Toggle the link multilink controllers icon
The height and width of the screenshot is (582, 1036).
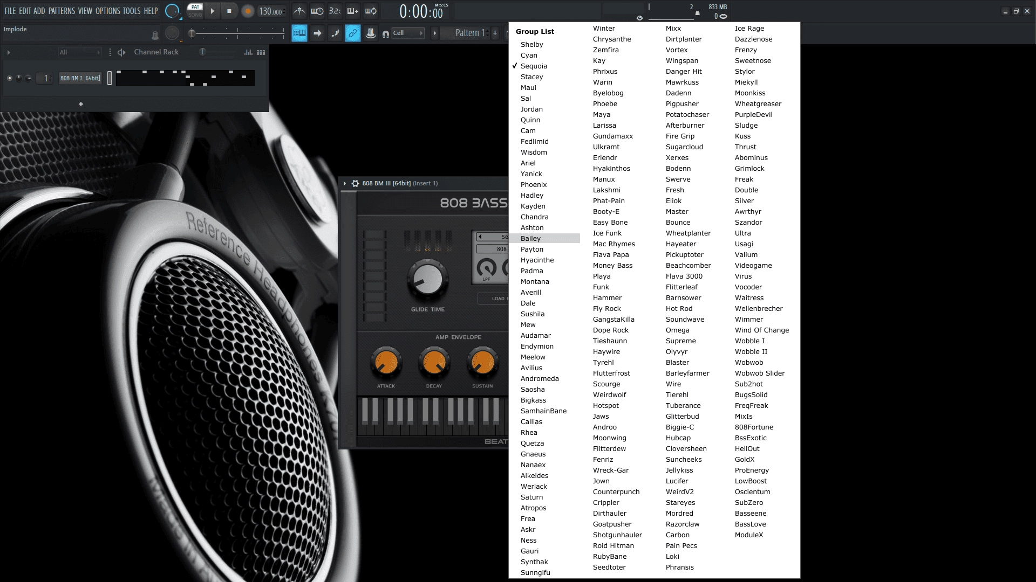tap(353, 33)
